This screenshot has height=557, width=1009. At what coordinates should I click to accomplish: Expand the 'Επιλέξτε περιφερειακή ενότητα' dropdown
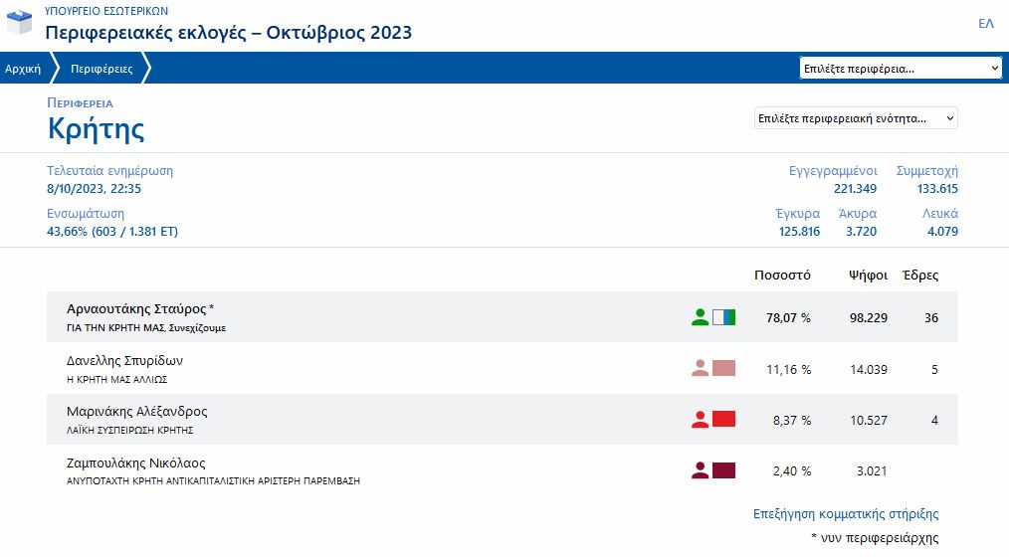[x=855, y=118]
